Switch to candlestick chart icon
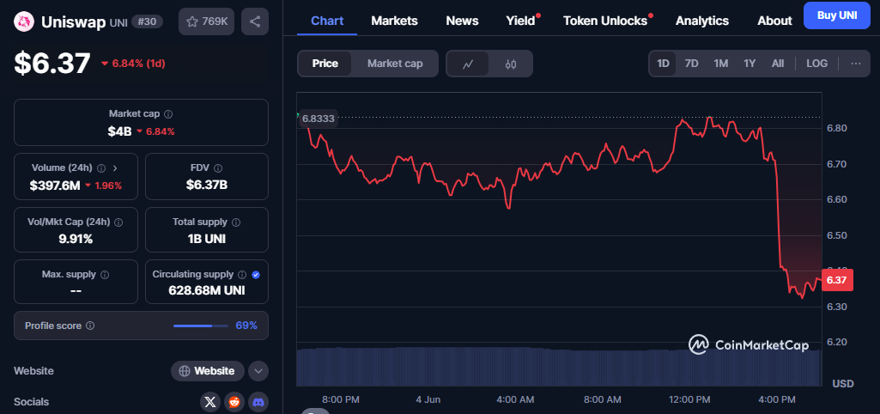This screenshot has width=880, height=414. 510,64
